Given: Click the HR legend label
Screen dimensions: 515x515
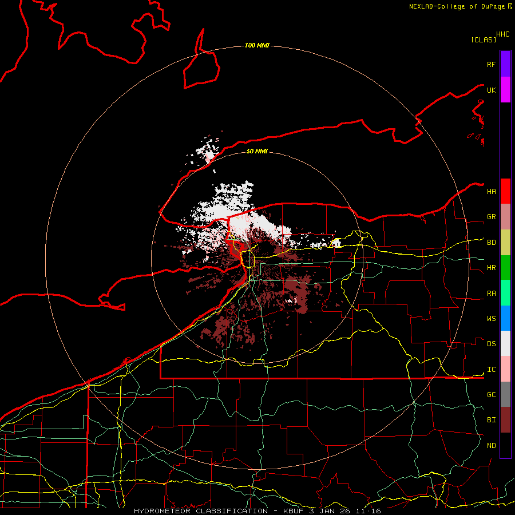Looking at the screenshot, I should (x=491, y=268).
